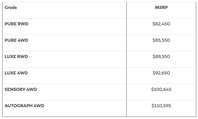The image size is (198, 119).
Task: Click the $85,550 price
Action: click(x=161, y=40)
